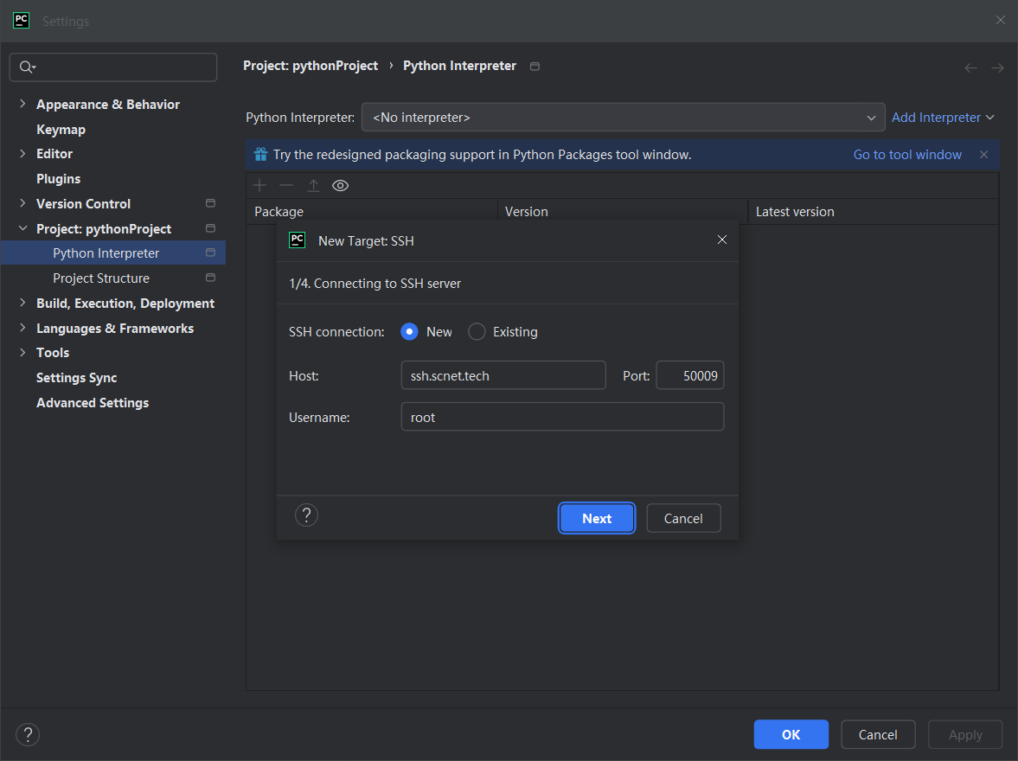Viewport: 1018px width, 761px height.
Task: Click the search magnifier icon in settings
Action: point(26,67)
